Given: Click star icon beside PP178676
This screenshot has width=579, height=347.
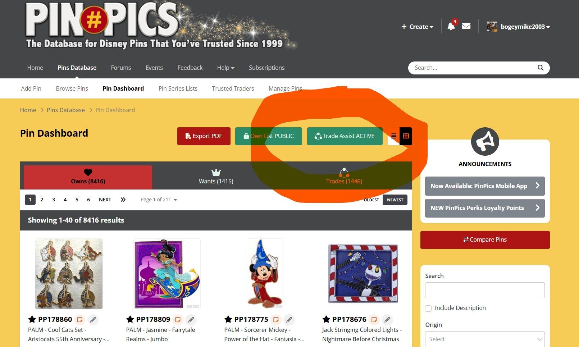Looking at the screenshot, I should pyautogui.click(x=326, y=319).
